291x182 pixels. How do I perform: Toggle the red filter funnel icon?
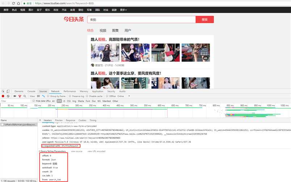[20, 96]
